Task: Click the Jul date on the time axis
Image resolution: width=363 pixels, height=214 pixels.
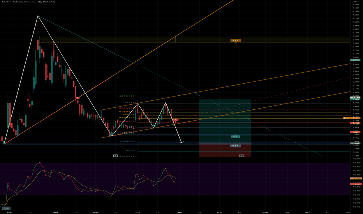Action: point(180,212)
